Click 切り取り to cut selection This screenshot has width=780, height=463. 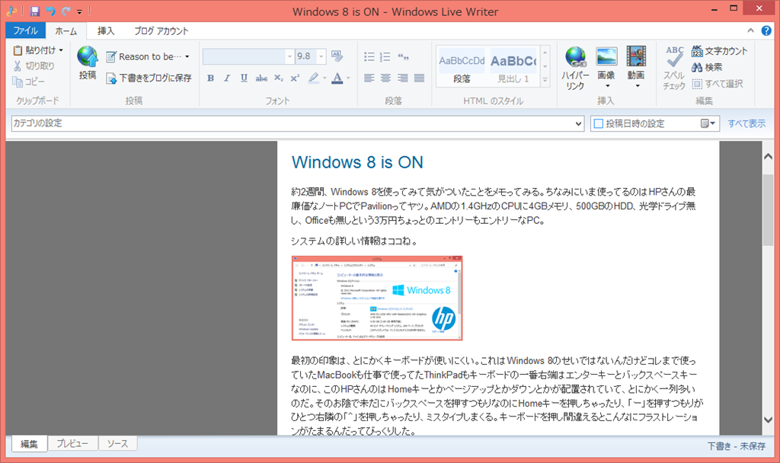click(x=34, y=65)
